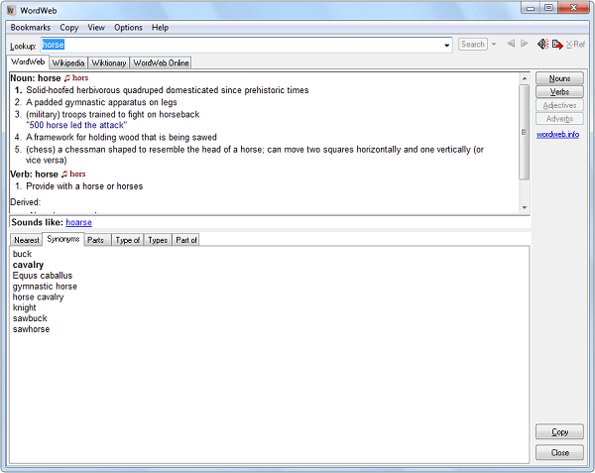Click the Adjectives button
The image size is (595, 473).
(x=559, y=105)
